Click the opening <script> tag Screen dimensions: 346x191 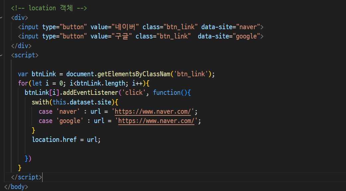click(x=25, y=55)
